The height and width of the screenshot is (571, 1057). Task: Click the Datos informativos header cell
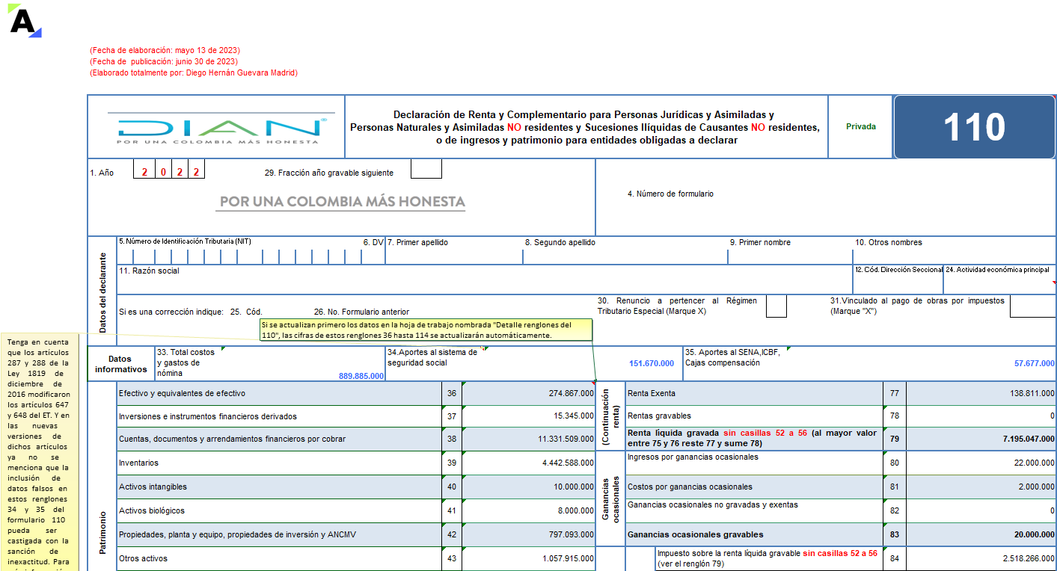coord(120,364)
